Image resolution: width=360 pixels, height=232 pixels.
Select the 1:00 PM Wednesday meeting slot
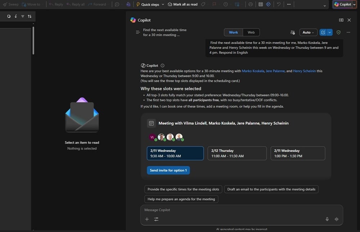point(298,153)
